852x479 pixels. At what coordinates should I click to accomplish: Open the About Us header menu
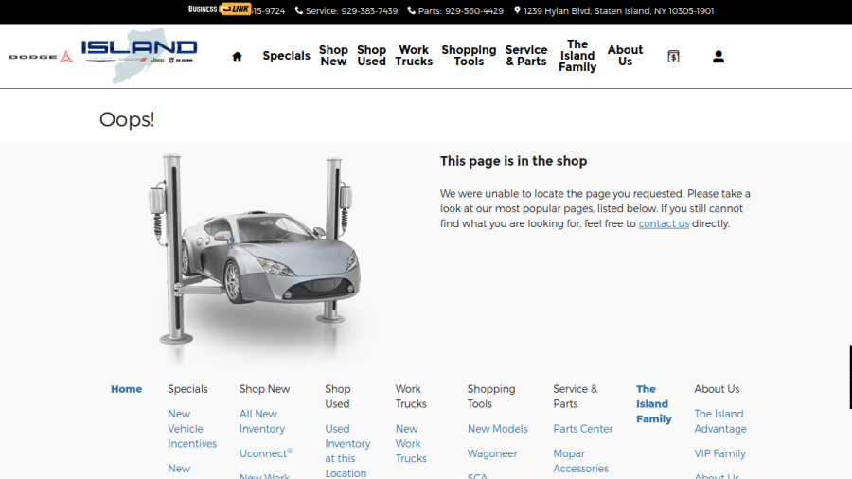click(x=625, y=56)
